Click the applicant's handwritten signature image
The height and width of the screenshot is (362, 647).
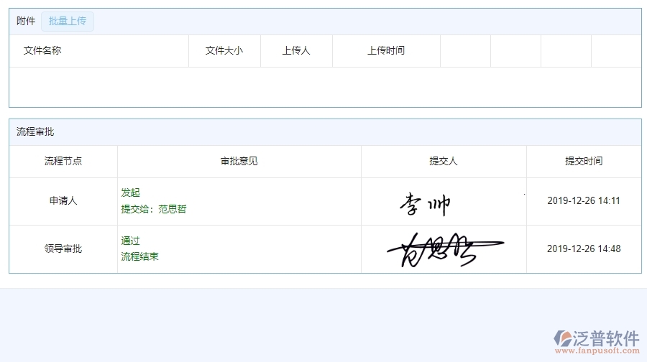tap(426, 204)
